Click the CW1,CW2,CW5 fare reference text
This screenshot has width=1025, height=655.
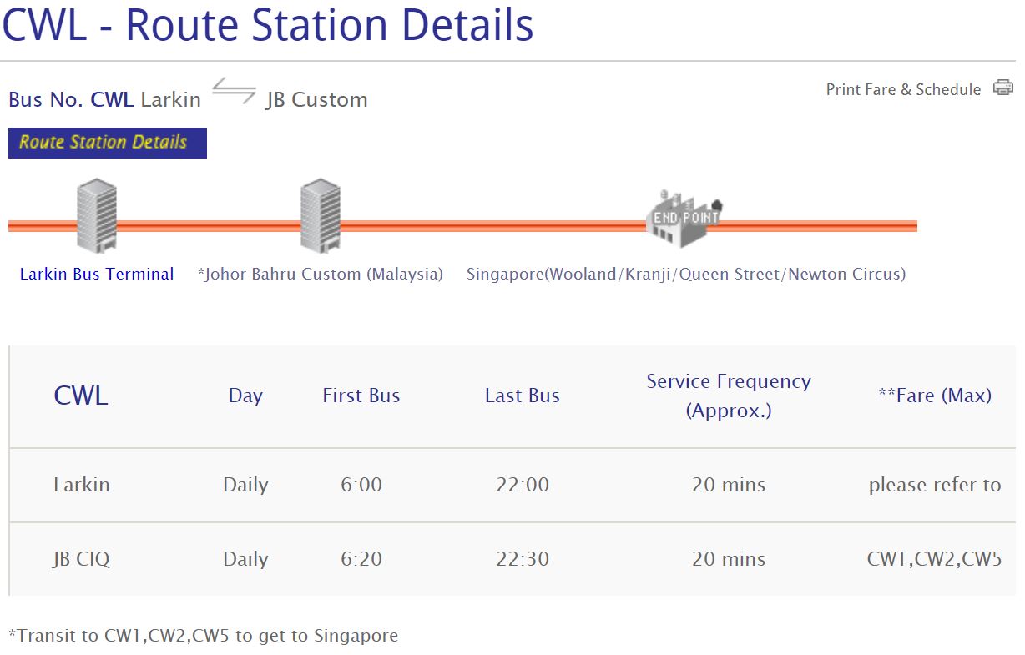935,559
